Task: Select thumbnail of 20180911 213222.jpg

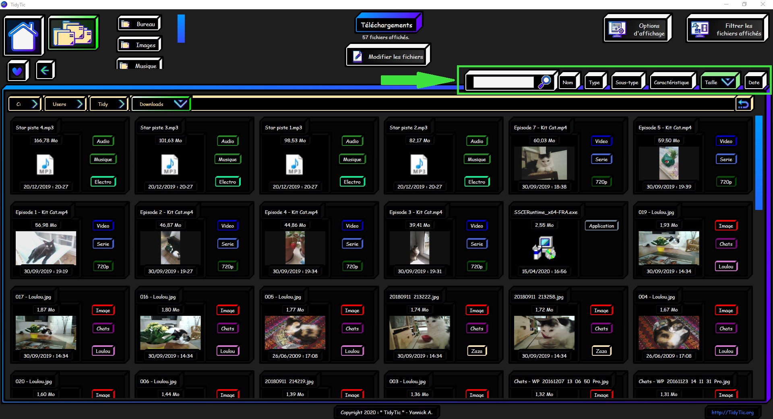Action: click(x=420, y=332)
